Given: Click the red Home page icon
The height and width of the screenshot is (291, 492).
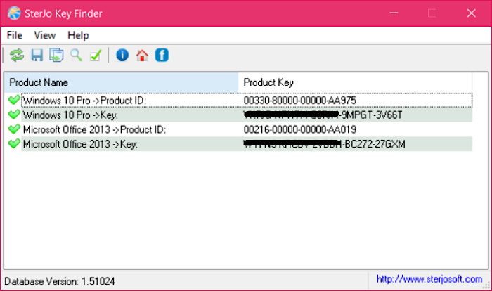Looking at the screenshot, I should [x=142, y=56].
